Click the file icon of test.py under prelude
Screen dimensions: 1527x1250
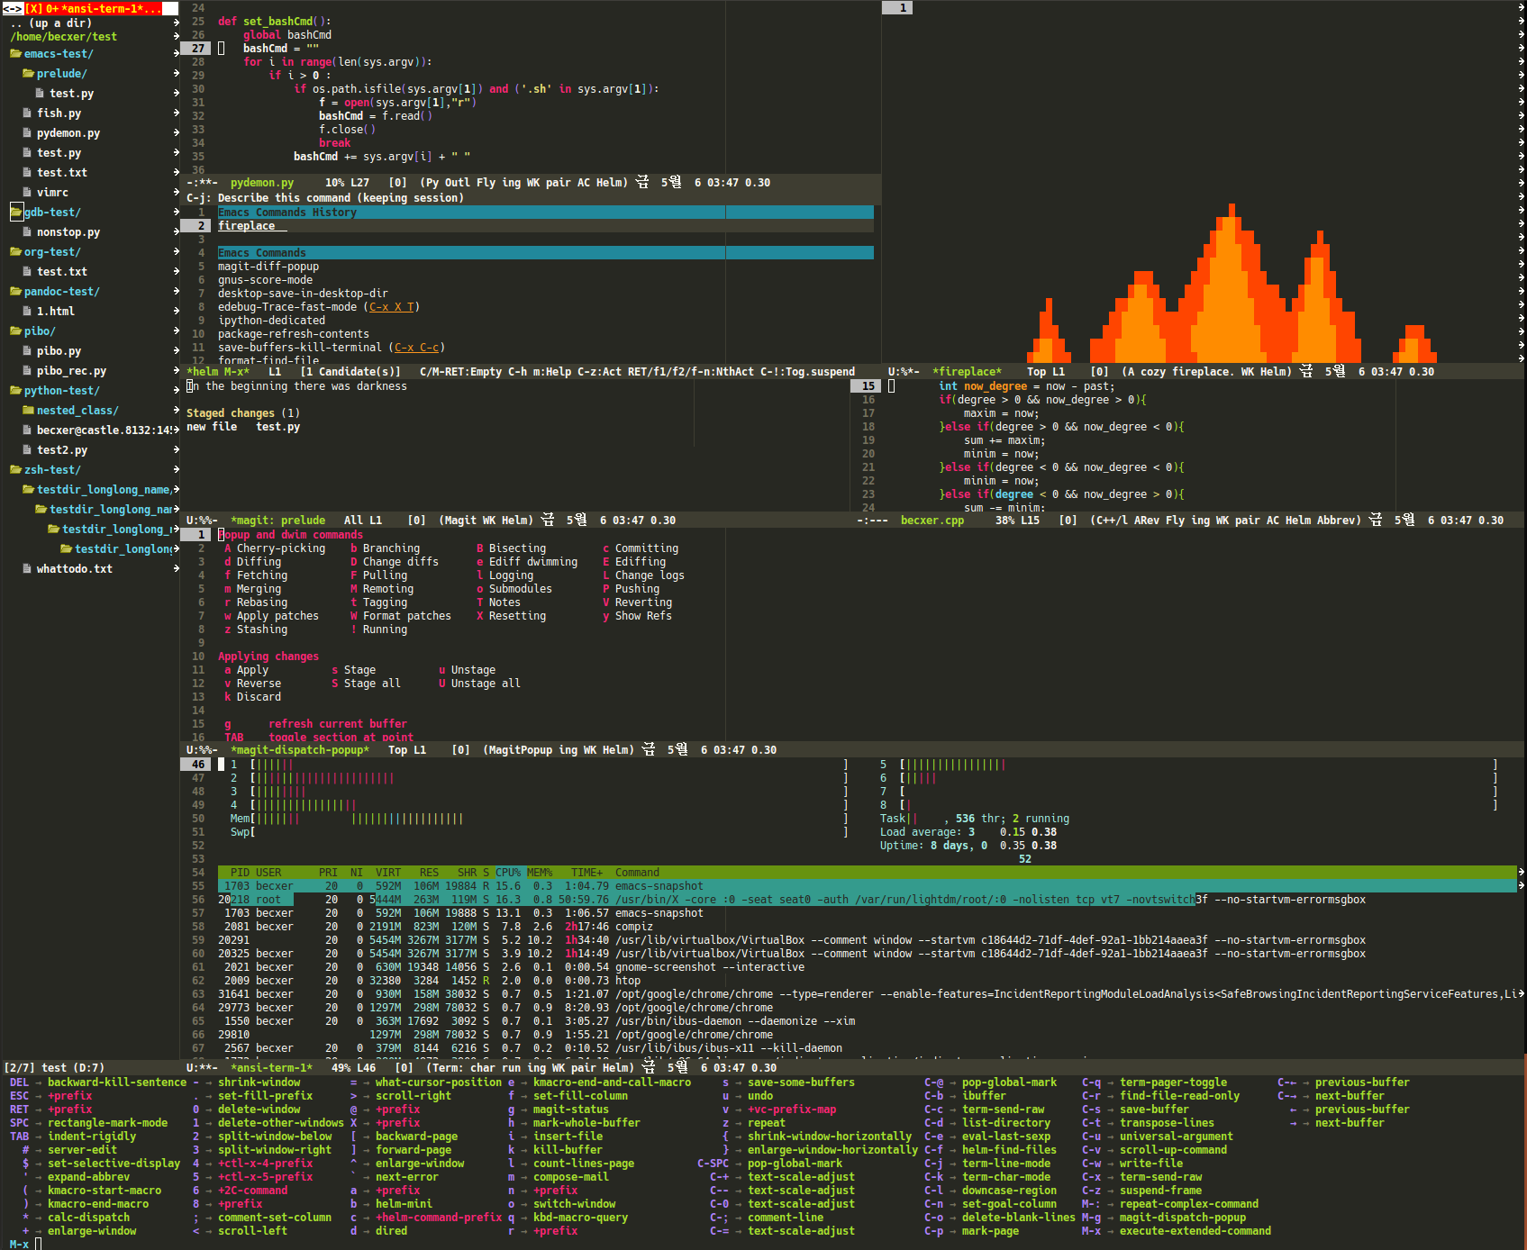click(x=41, y=94)
